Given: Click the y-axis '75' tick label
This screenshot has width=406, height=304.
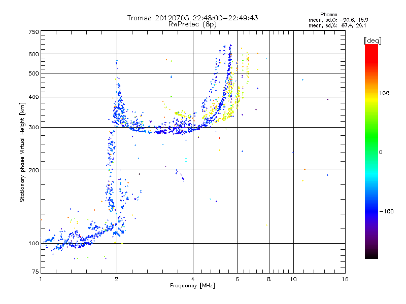Looking at the screenshot, I should tap(36, 272).
